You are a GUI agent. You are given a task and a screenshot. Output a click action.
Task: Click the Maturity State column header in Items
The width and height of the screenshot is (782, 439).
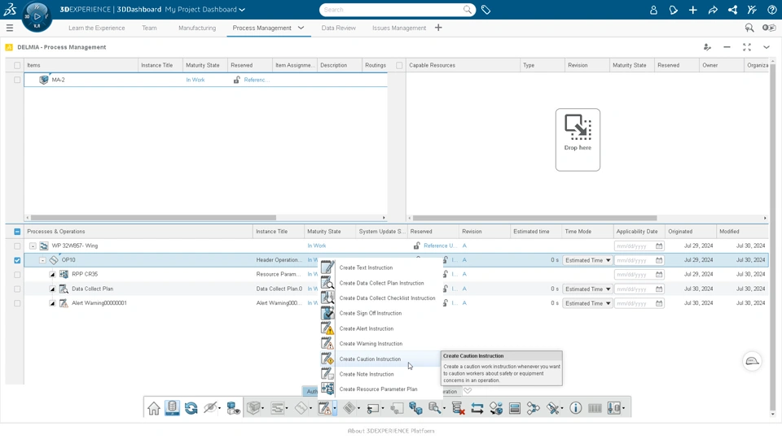pos(203,65)
